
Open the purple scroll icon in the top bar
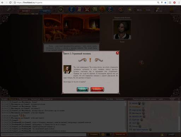coord(80,9)
